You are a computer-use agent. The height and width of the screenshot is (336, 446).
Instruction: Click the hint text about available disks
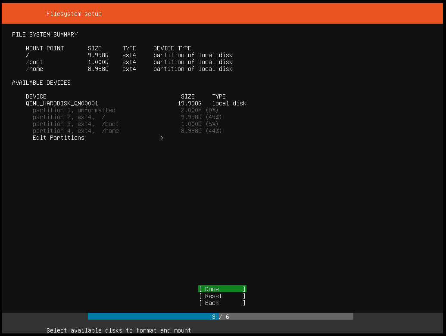[x=119, y=330]
